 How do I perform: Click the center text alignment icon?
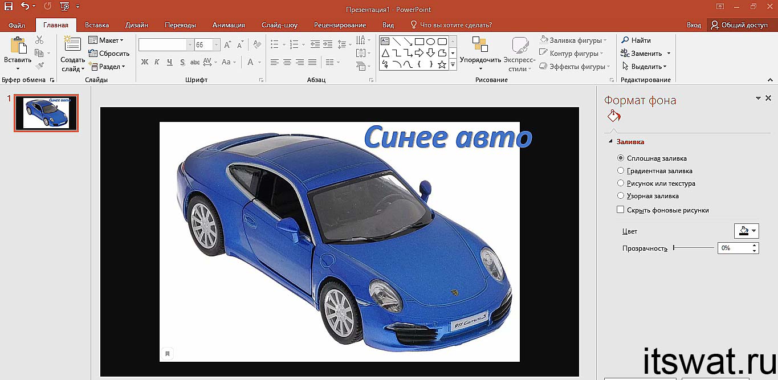click(287, 62)
